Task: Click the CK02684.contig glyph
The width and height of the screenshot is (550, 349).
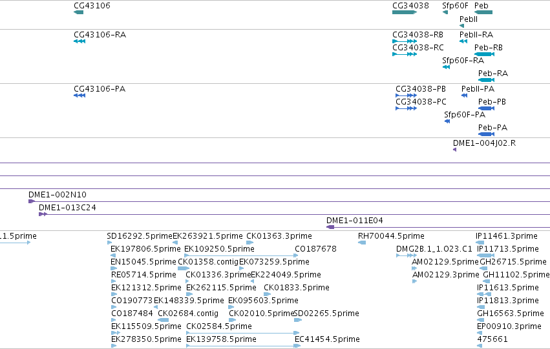Action: coord(163,321)
